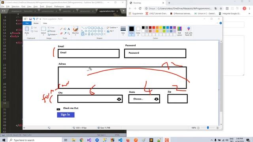Pick the green color swatch in palette
The width and height of the screenshot is (253, 142).
pos(164,28)
